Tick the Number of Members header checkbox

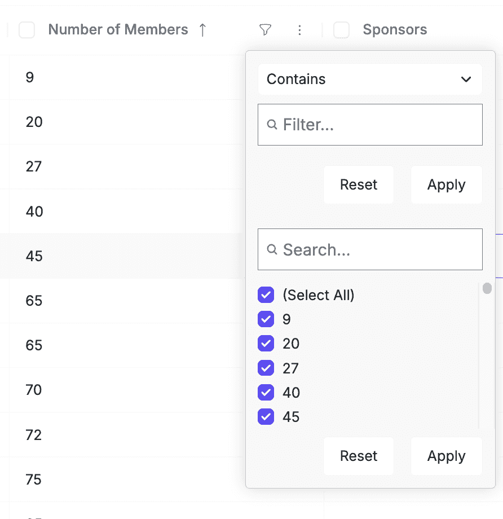27,30
